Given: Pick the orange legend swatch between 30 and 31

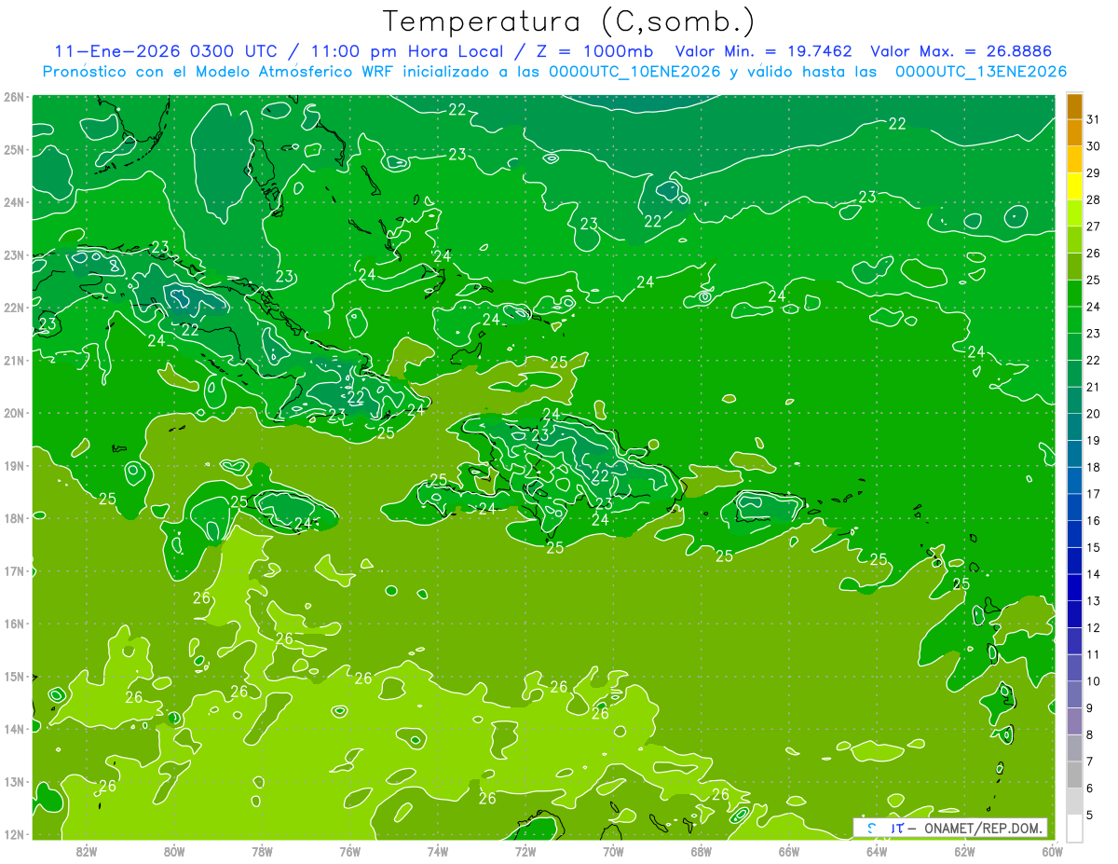Looking at the screenshot, I should tap(1074, 133).
